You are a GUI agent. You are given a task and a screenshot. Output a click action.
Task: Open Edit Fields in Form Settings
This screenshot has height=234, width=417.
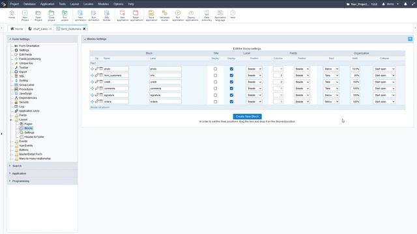(x=25, y=55)
